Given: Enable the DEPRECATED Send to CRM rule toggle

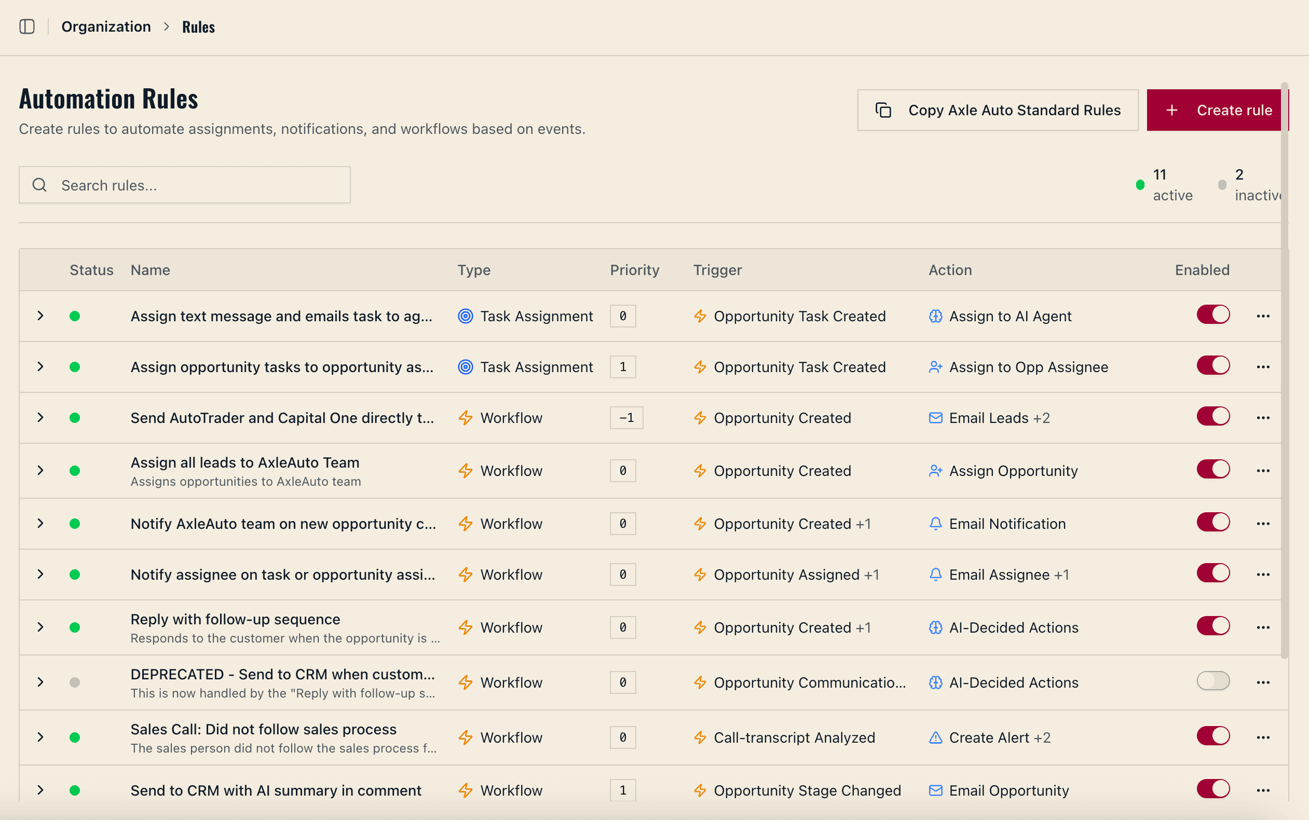Looking at the screenshot, I should coord(1213,681).
